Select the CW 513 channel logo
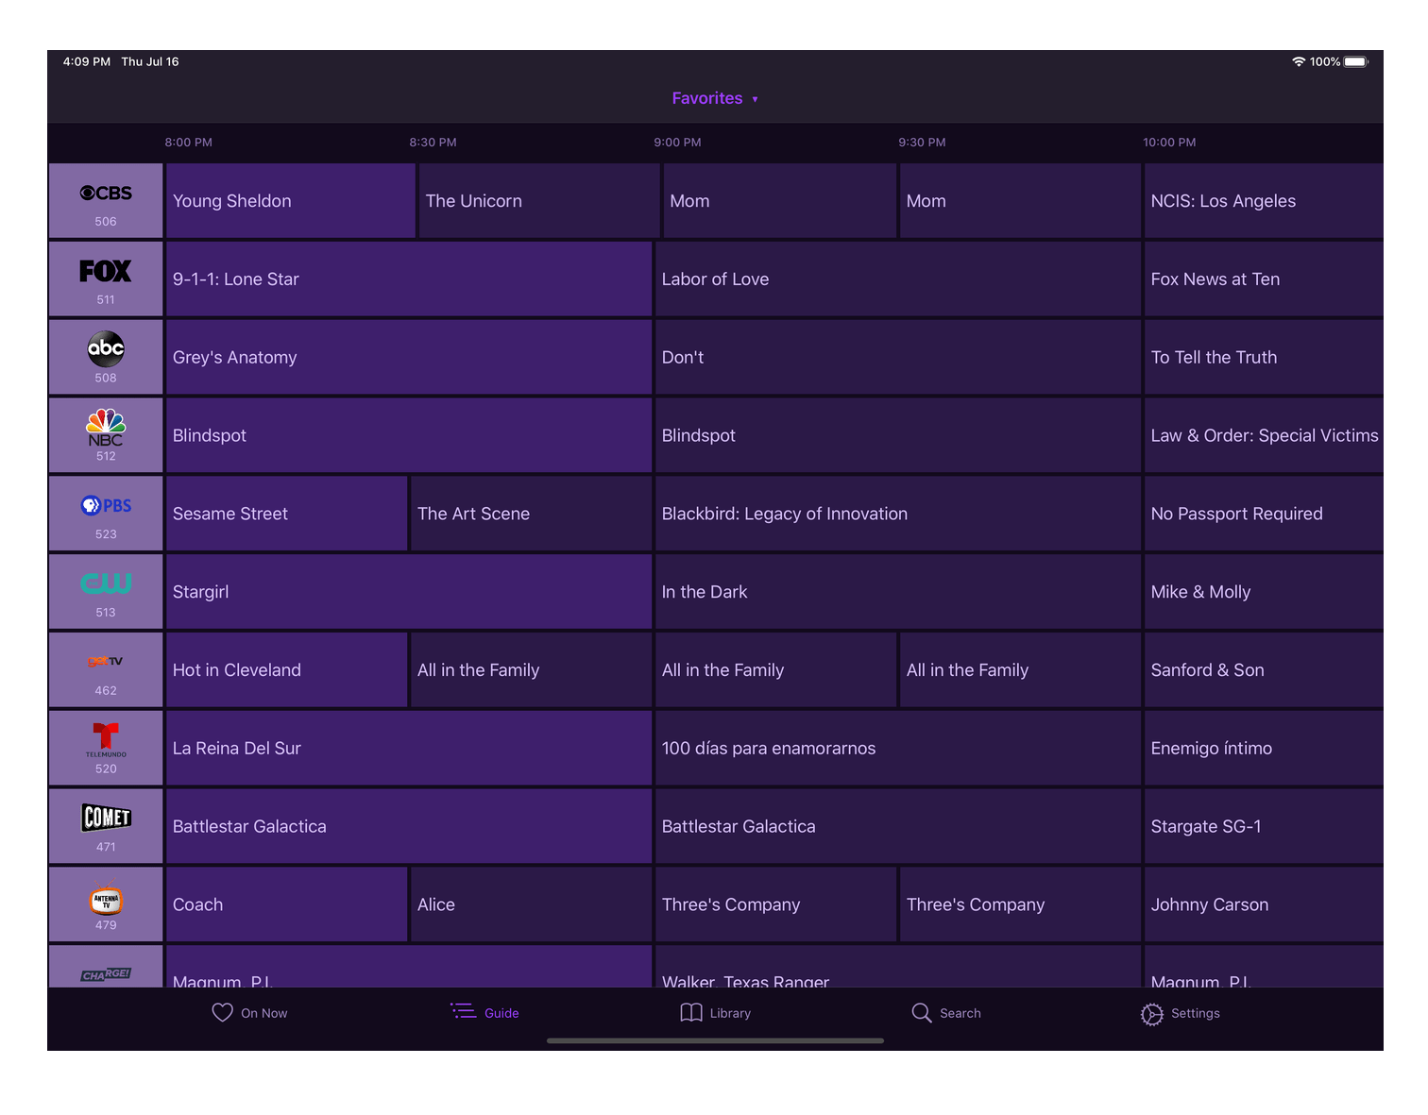 coord(106,583)
